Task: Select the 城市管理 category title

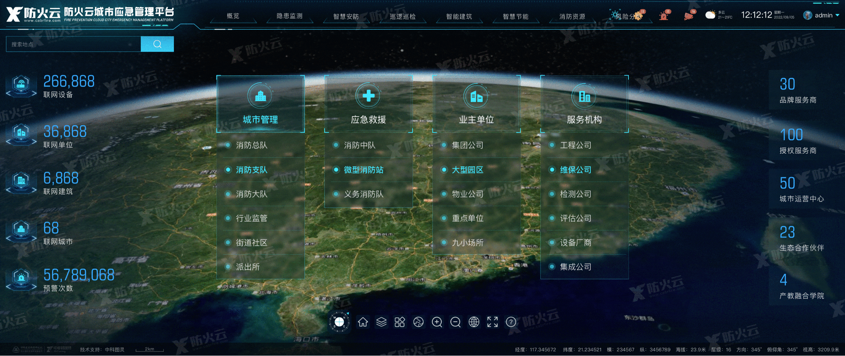Action: [261, 120]
